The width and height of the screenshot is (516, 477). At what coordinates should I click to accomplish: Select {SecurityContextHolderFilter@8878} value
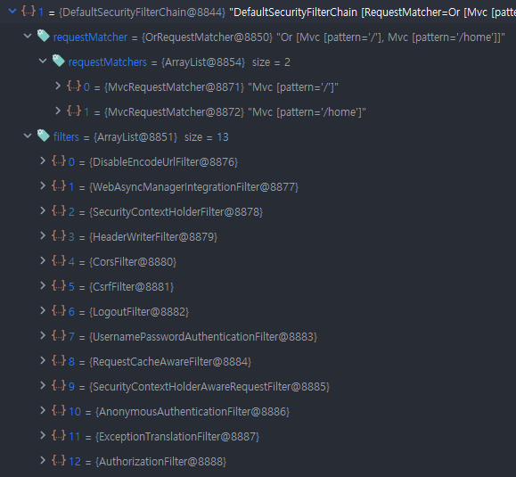[176, 212]
